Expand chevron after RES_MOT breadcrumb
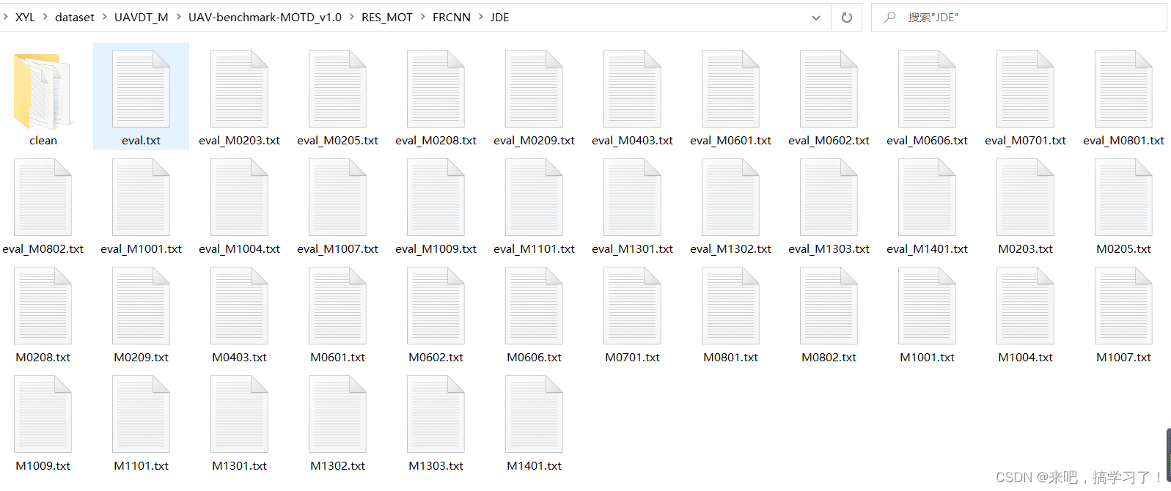 coord(423,17)
